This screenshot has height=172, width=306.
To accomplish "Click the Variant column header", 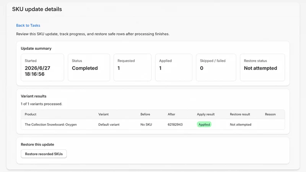I will tap(103, 114).
